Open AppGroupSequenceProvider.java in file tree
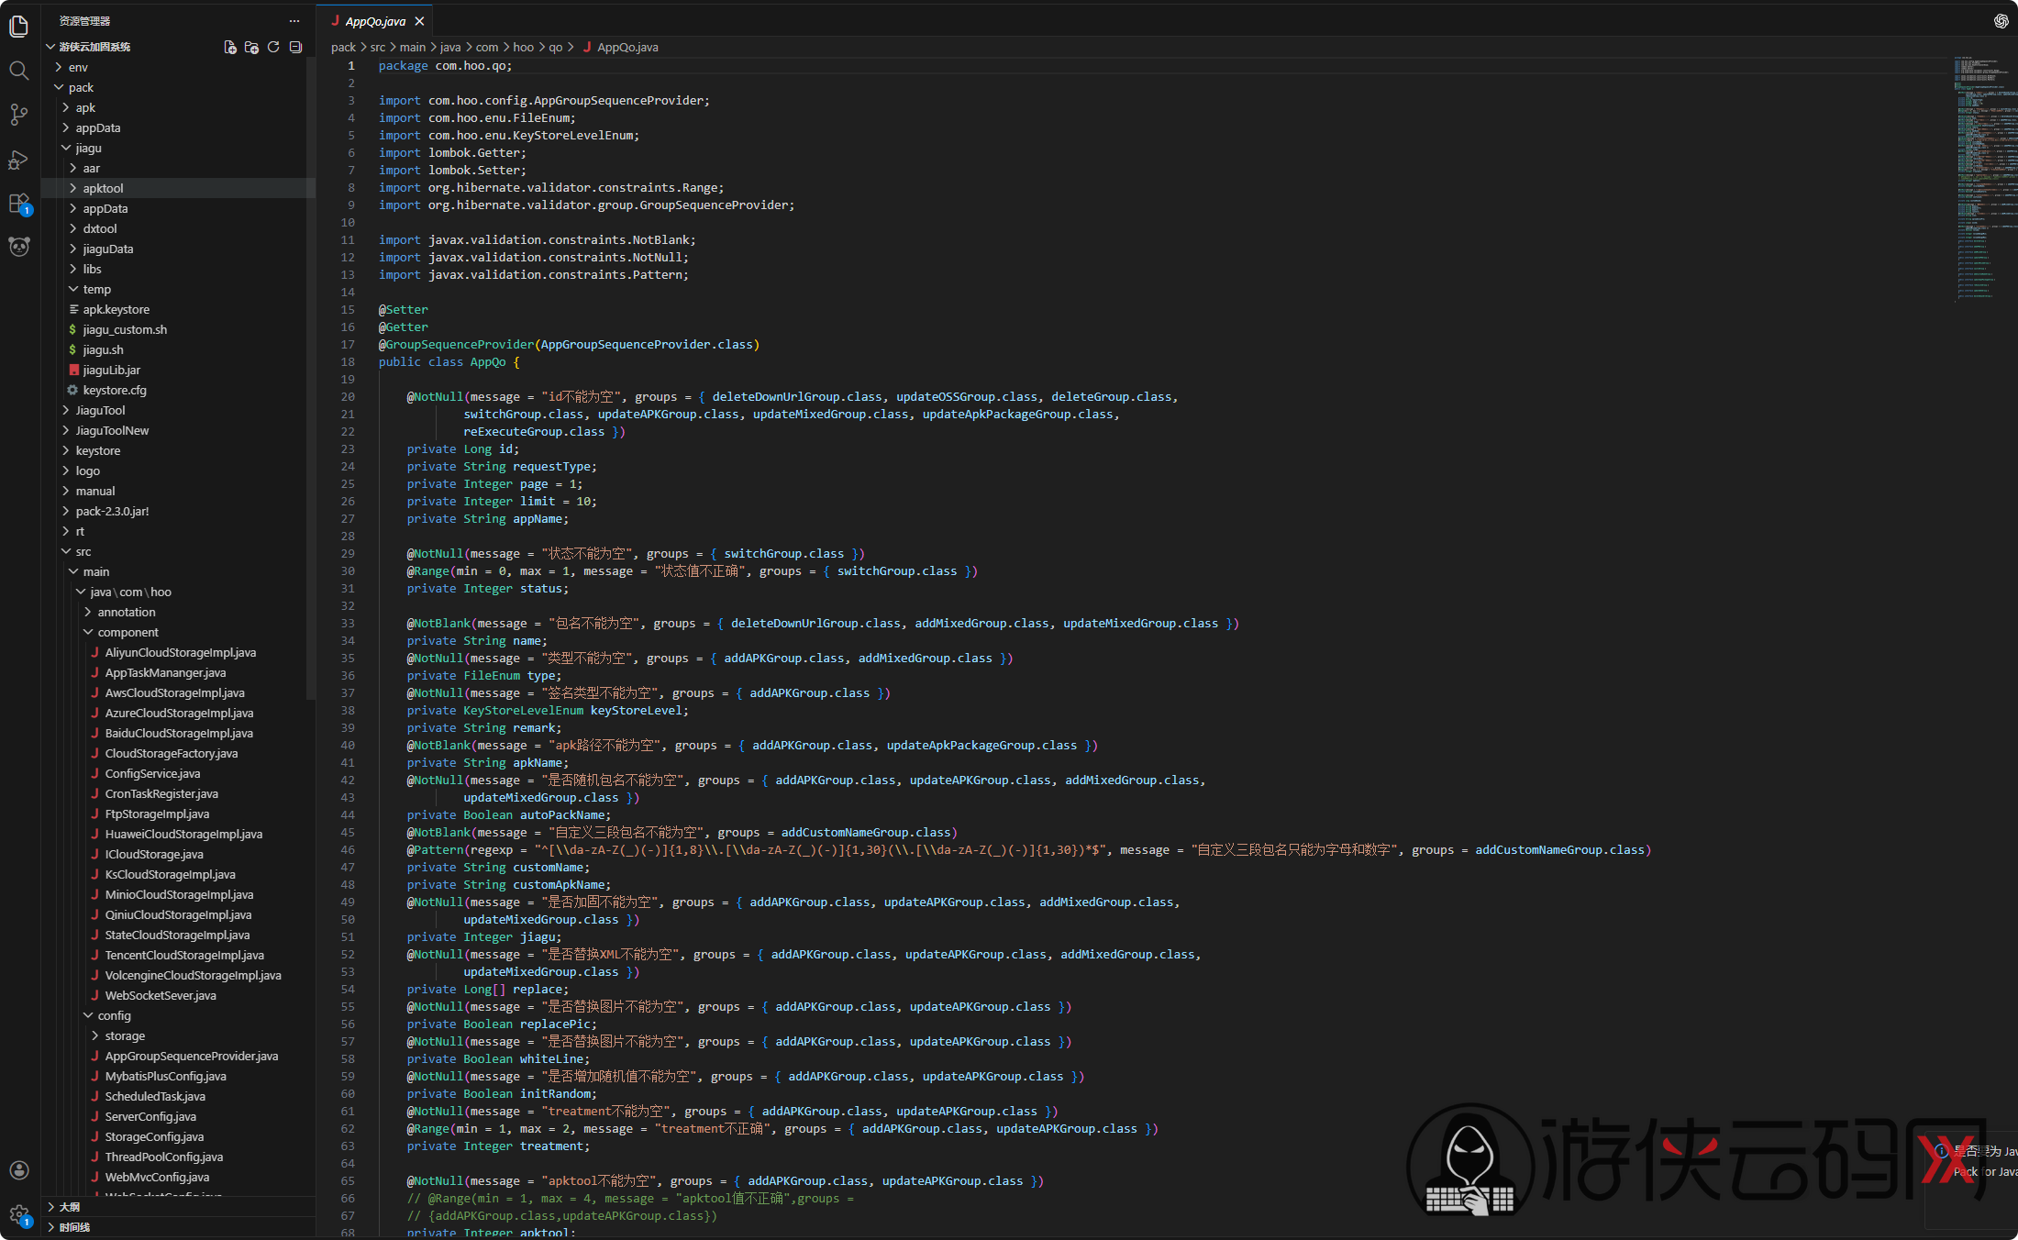 coord(191,1056)
